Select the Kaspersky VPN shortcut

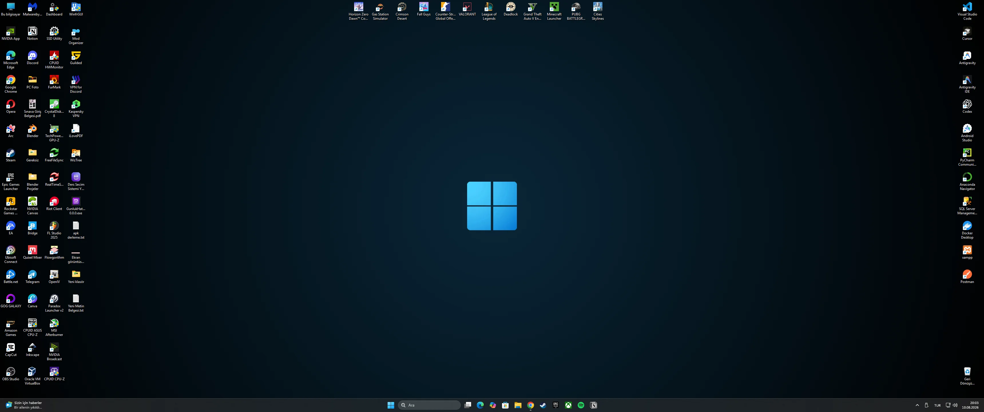tap(76, 108)
